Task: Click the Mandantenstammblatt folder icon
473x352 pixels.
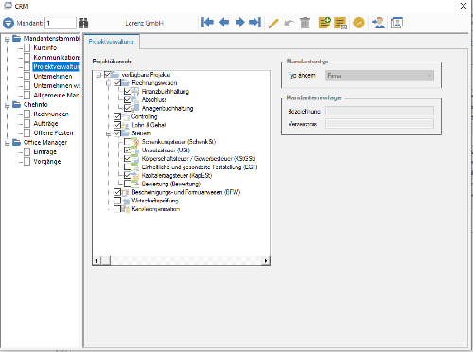Action: 17,39
